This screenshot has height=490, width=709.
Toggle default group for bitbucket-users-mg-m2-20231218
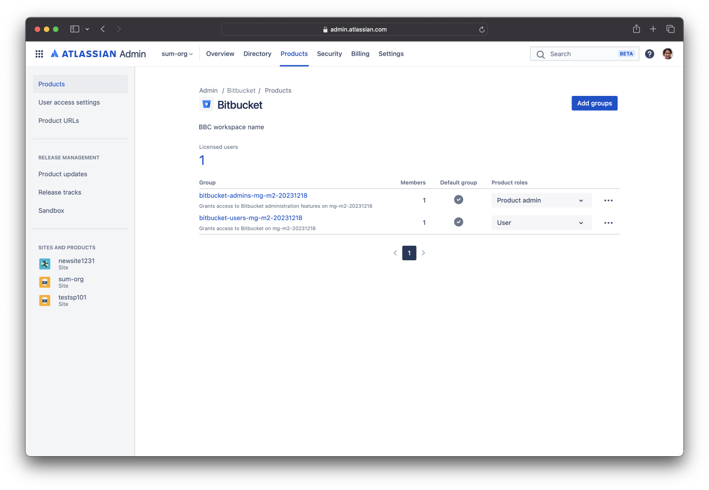[x=458, y=222]
